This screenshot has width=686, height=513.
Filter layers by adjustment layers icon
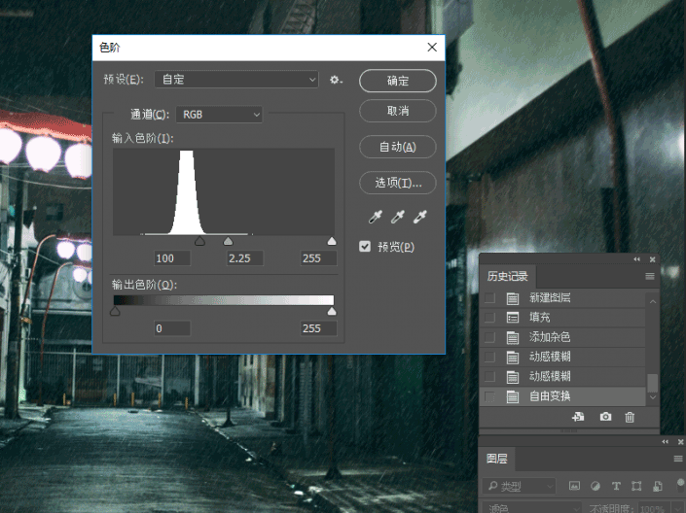click(595, 486)
